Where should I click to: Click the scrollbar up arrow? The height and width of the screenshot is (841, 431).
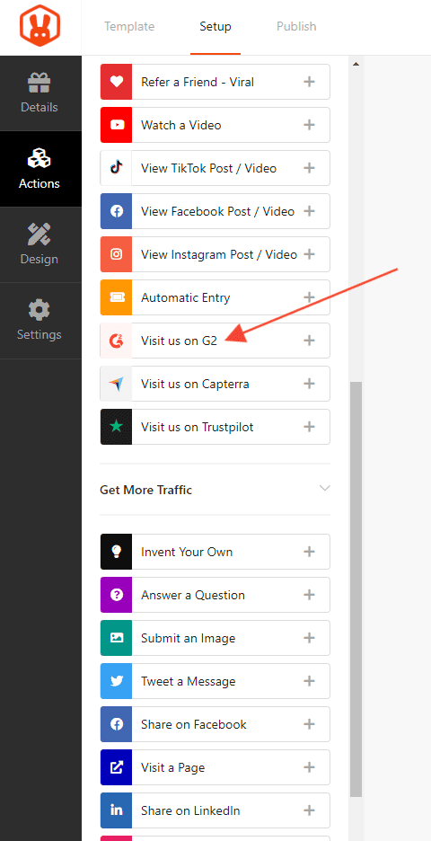pyautogui.click(x=356, y=64)
